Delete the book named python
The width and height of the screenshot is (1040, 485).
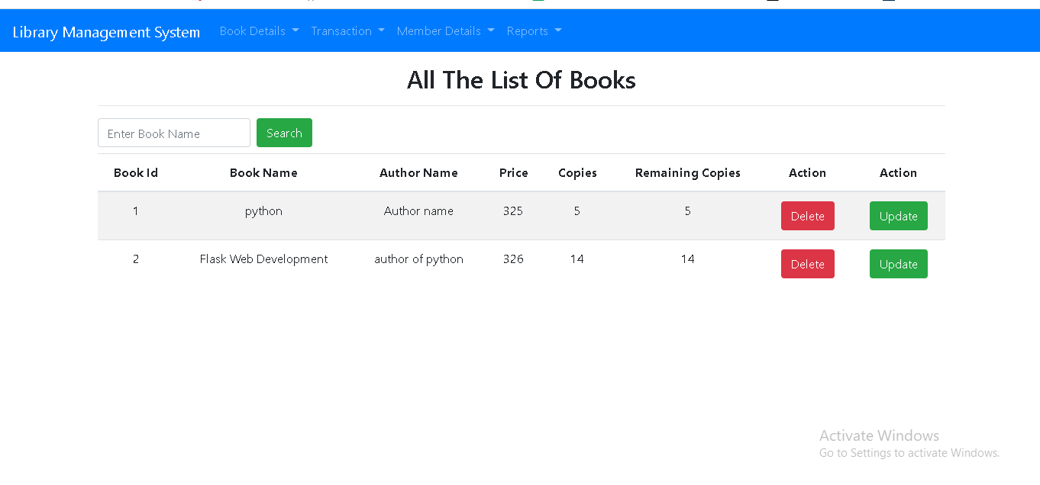[x=807, y=216]
